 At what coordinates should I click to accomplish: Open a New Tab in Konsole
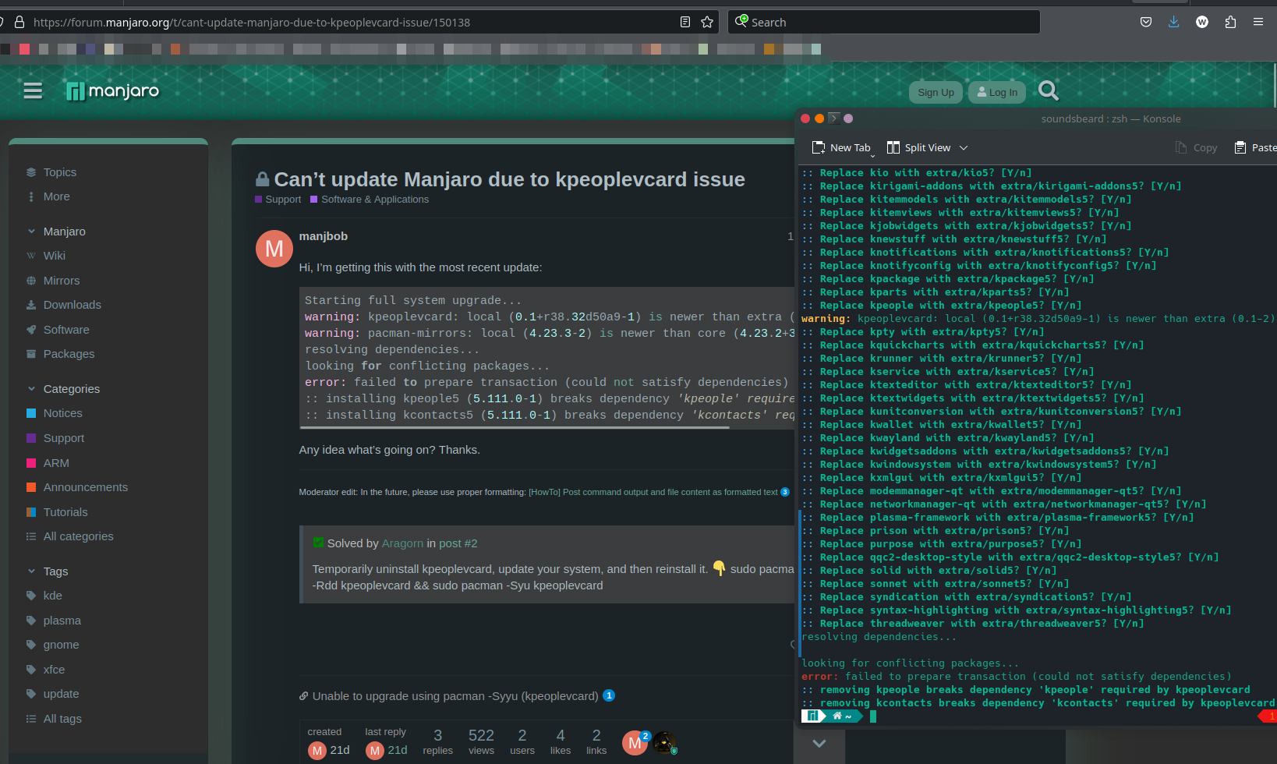pos(840,147)
